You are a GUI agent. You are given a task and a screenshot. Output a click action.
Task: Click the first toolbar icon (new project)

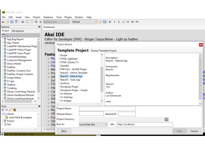pyautogui.click(x=3, y=22)
